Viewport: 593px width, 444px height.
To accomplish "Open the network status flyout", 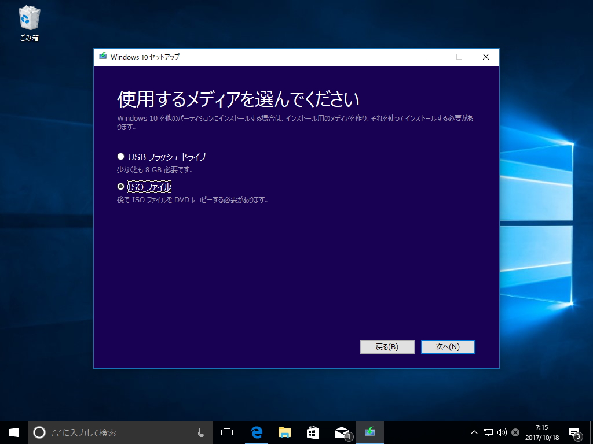I will click(487, 432).
